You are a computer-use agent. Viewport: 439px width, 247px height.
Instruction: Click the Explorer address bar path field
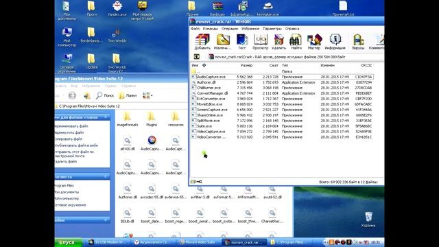pos(122,106)
